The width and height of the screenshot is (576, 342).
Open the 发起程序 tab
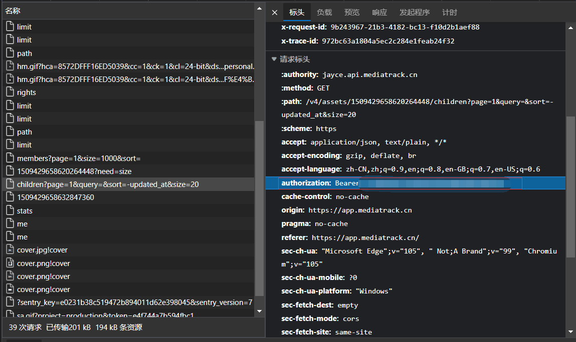coord(415,12)
